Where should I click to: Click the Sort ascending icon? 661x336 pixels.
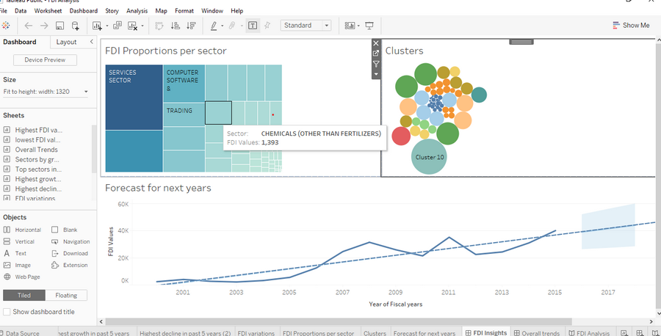[176, 26]
